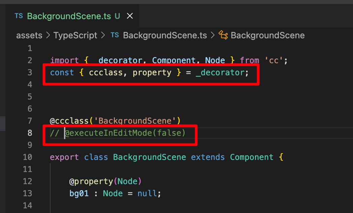353x213 pixels.
Task: Click the TS icon in the breadcrumb path
Action: (x=115, y=35)
